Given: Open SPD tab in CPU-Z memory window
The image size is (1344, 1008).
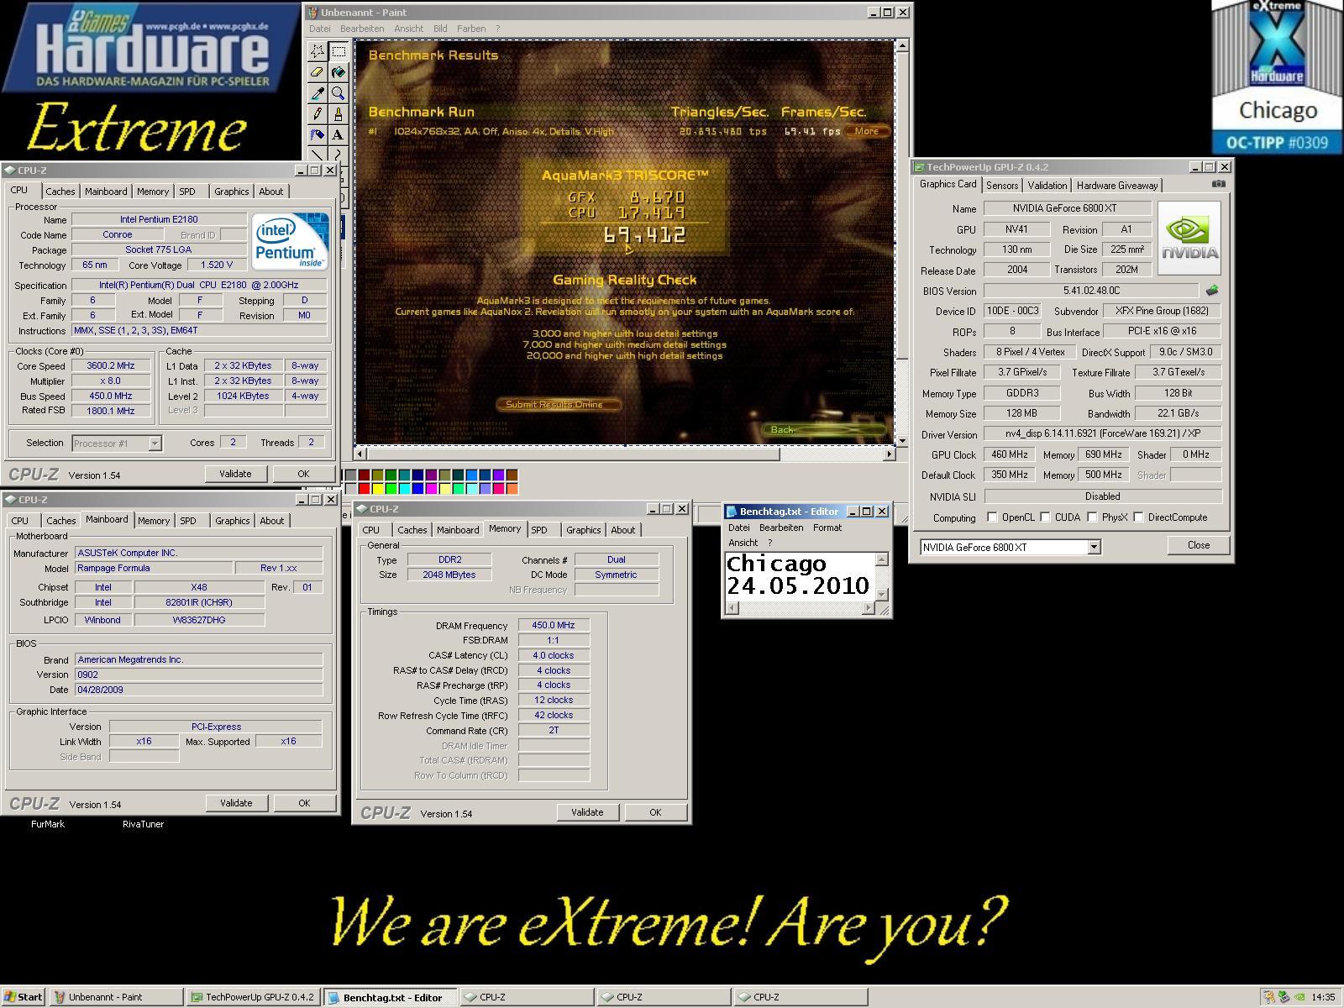Looking at the screenshot, I should coord(539,530).
